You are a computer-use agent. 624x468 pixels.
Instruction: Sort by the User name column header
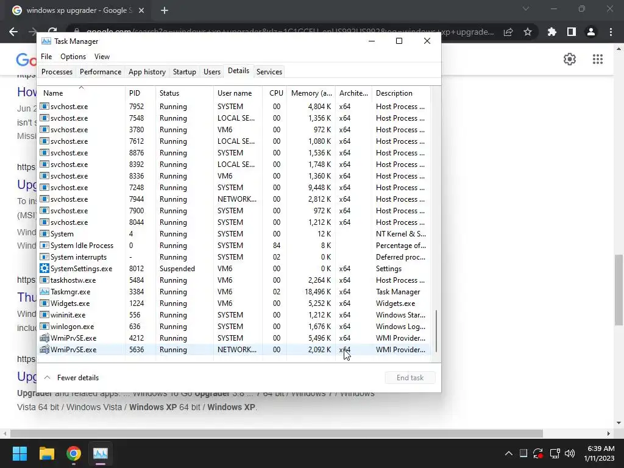238,93
